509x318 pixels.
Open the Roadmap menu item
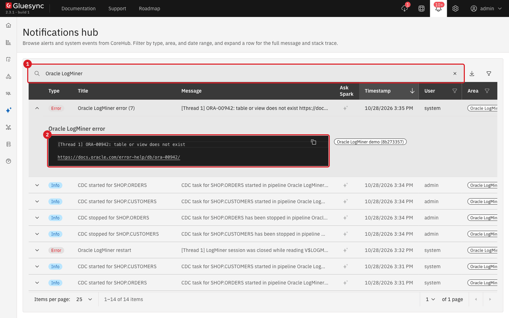point(150,8)
